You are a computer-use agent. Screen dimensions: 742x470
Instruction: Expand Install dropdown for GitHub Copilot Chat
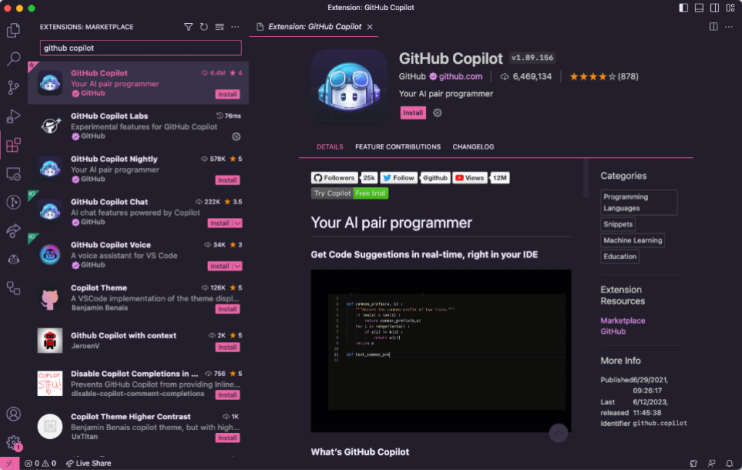238,223
